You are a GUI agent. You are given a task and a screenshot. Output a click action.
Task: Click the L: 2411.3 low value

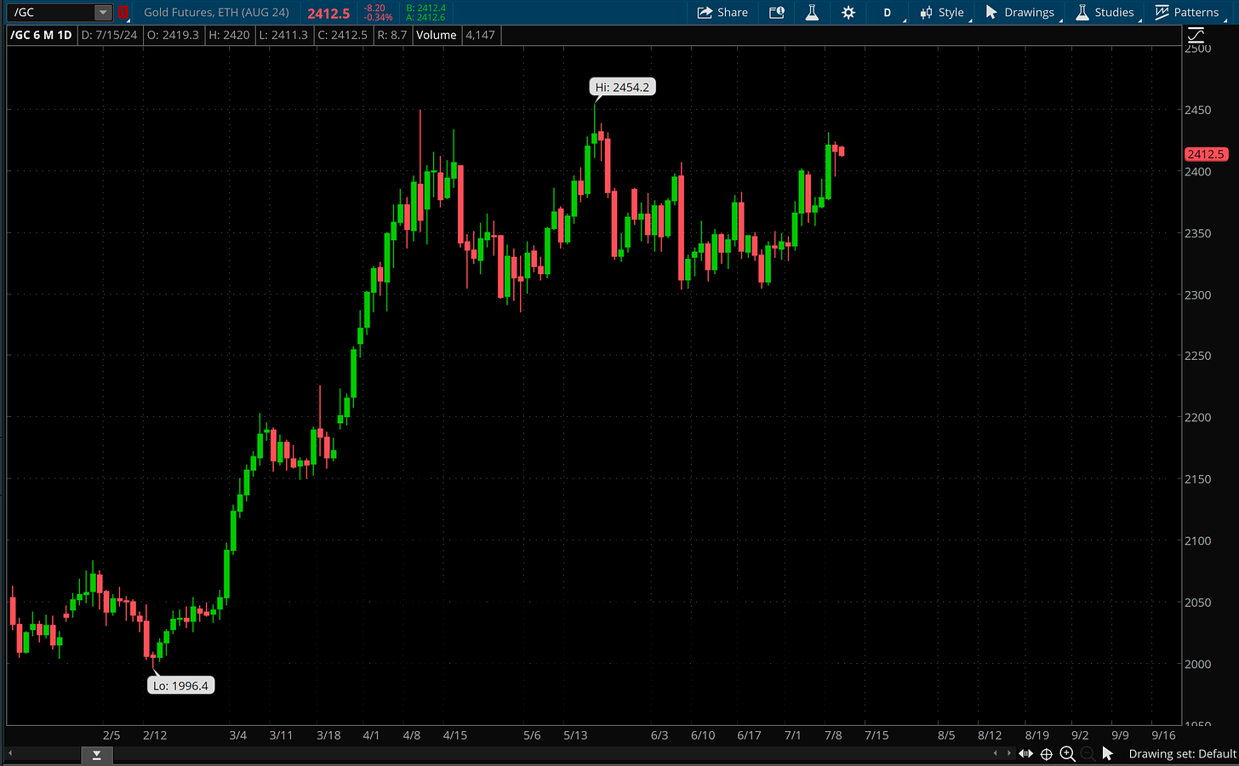coord(283,35)
